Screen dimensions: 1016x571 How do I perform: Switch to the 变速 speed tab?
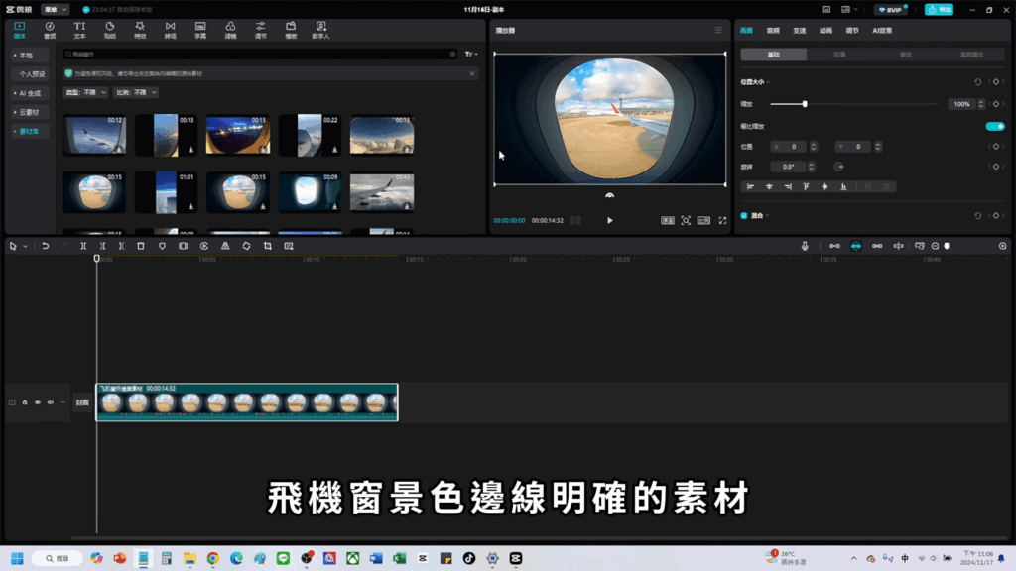coord(800,31)
